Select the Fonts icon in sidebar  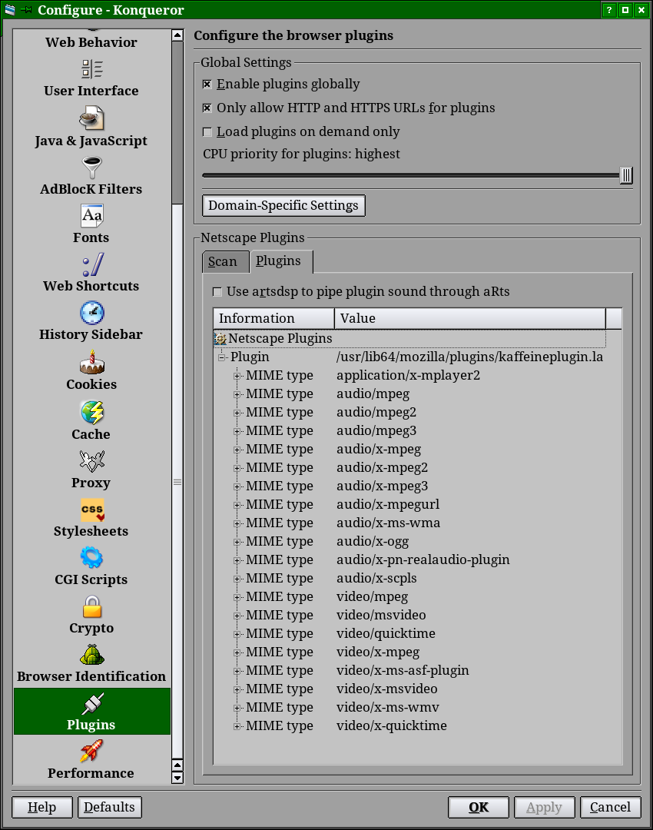(x=92, y=215)
